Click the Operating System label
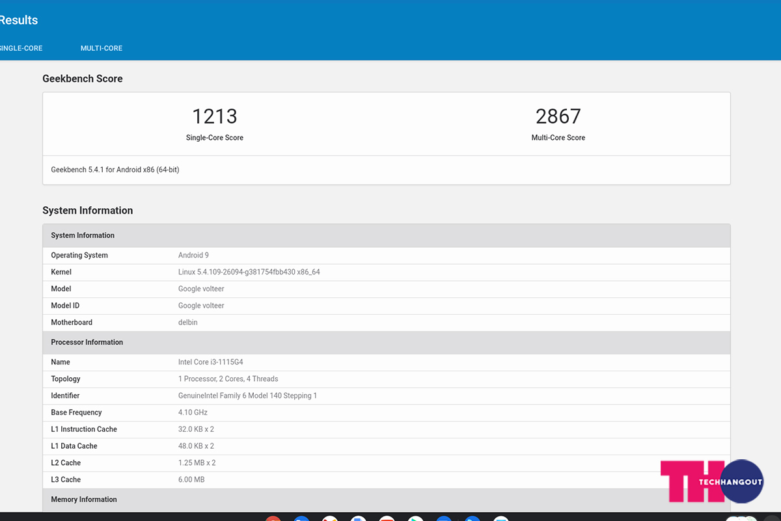This screenshot has width=781, height=521. coord(79,256)
